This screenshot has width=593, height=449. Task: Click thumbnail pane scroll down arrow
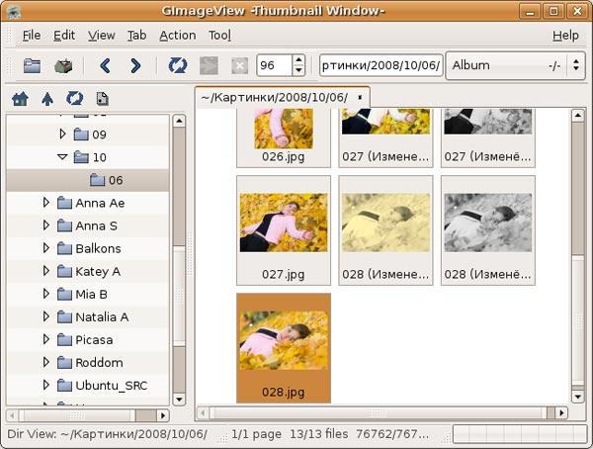[x=577, y=397]
